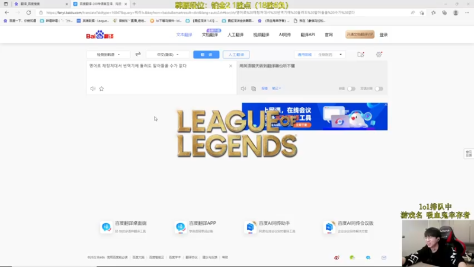Click the blue 翻译 button
Image resolution: width=474 pixels, height=267 pixels.
[x=206, y=55]
